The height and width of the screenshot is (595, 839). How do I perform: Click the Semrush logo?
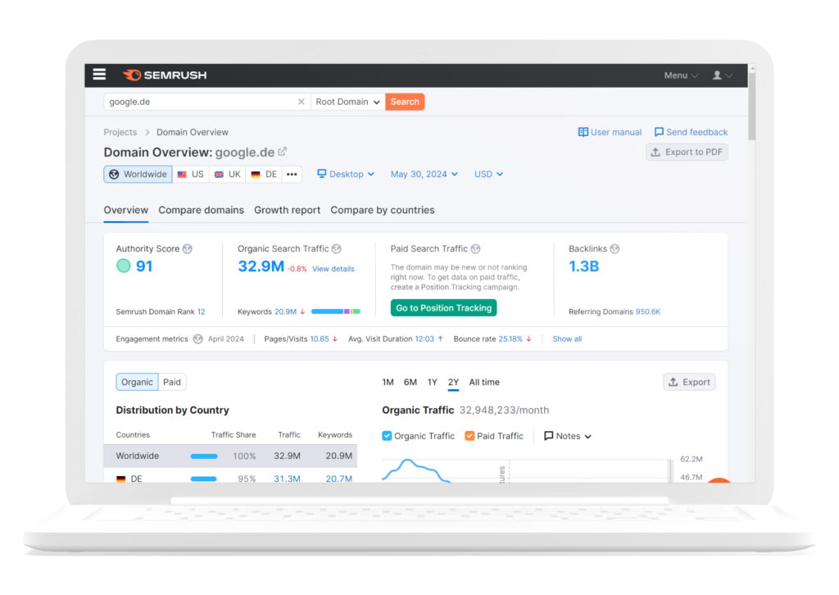click(165, 75)
